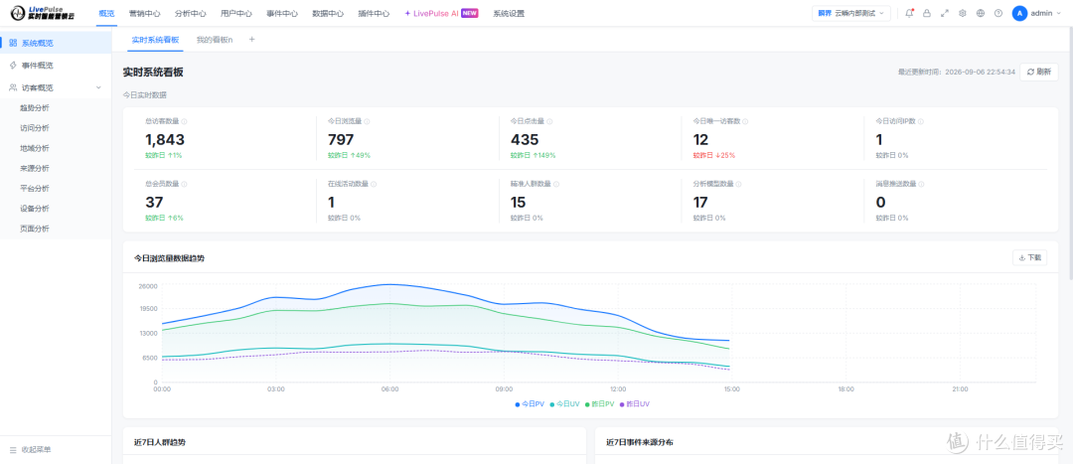This screenshot has height=464, width=1073.
Task: Click the 下载 chart download button
Action: tap(1030, 257)
